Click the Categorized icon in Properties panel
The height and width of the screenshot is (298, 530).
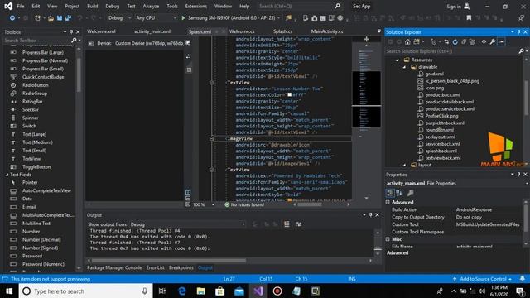coord(390,193)
